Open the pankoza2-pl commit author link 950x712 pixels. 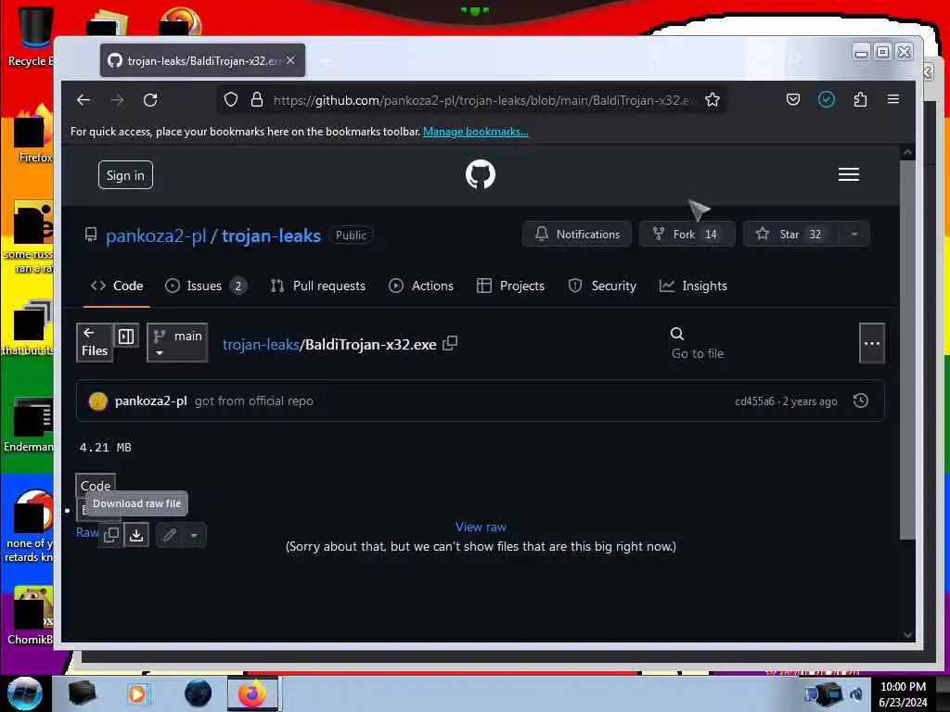[151, 400]
